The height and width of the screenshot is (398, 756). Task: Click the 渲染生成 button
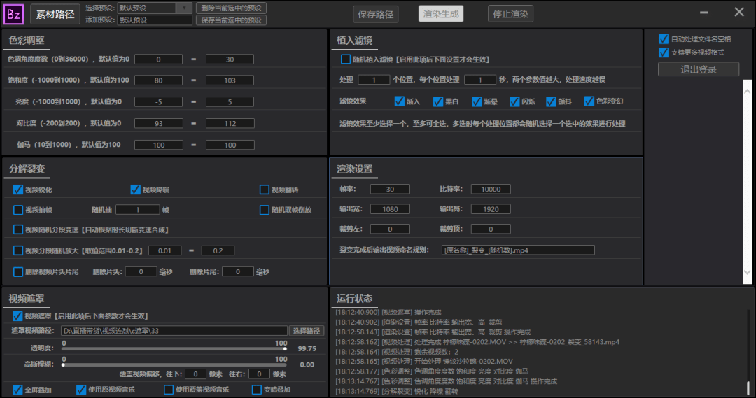click(x=441, y=14)
